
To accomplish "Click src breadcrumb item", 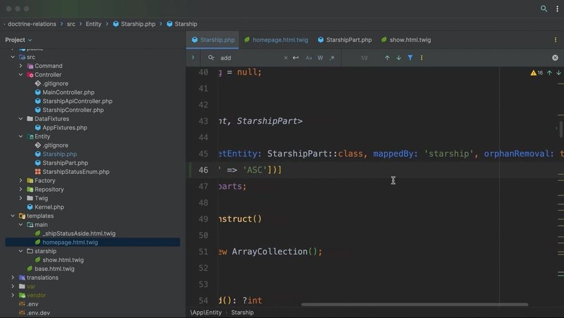I will pos(71,24).
